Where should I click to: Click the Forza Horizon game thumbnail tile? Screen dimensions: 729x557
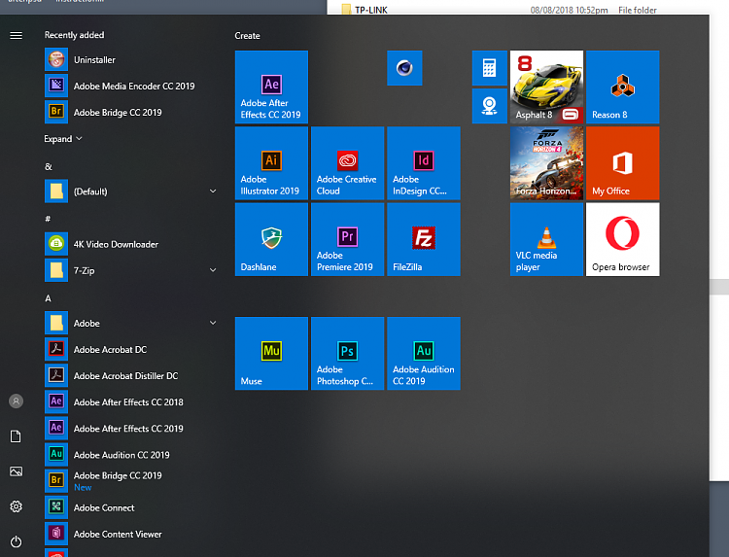(x=546, y=163)
